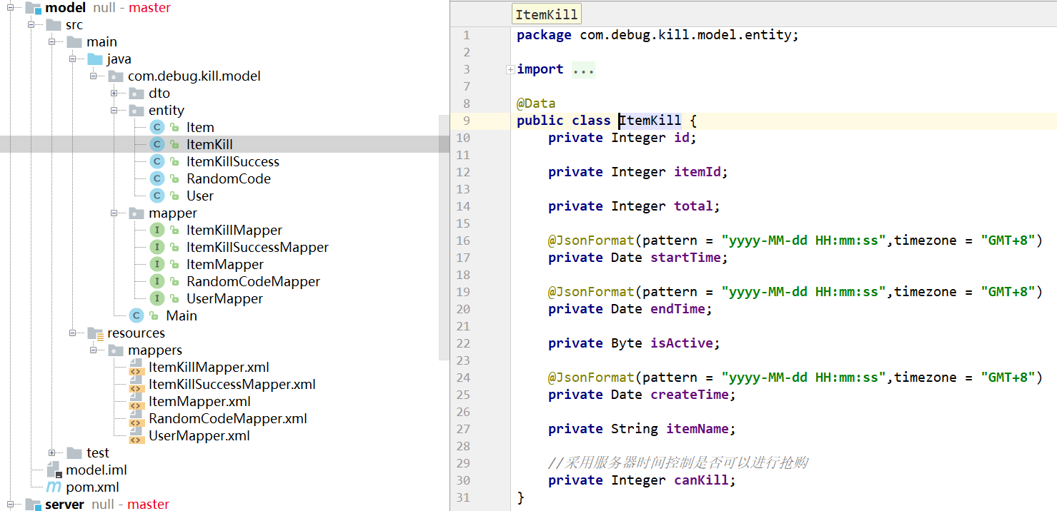
Task: Collapse the mapper package
Action: pyautogui.click(x=114, y=213)
